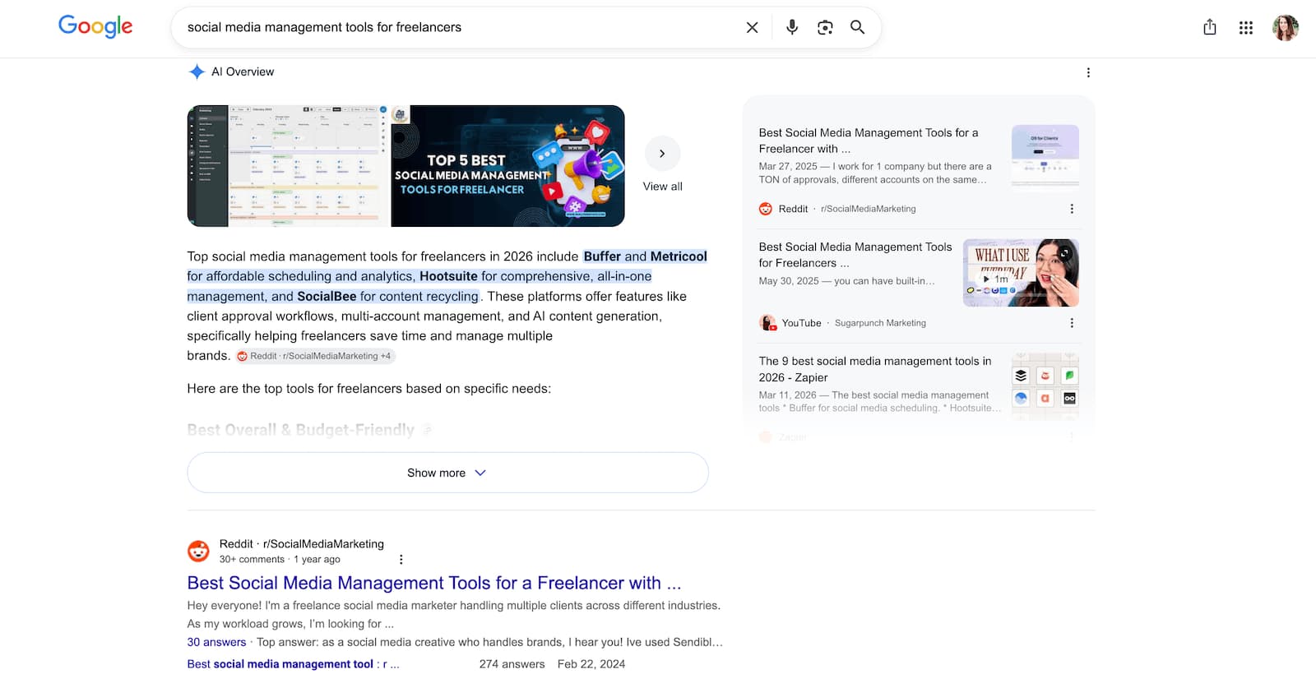
Task: Open the scheduling calendar screenshot thumbnail
Action: point(288,166)
